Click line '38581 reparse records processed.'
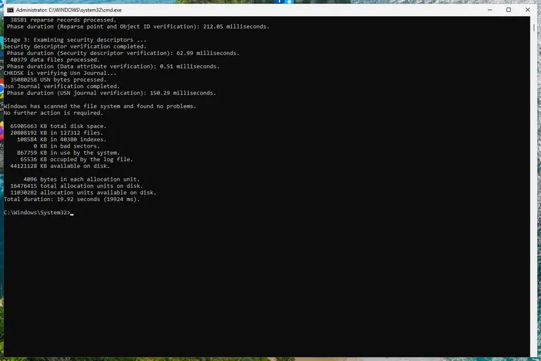The height and width of the screenshot is (361, 541). [x=63, y=20]
